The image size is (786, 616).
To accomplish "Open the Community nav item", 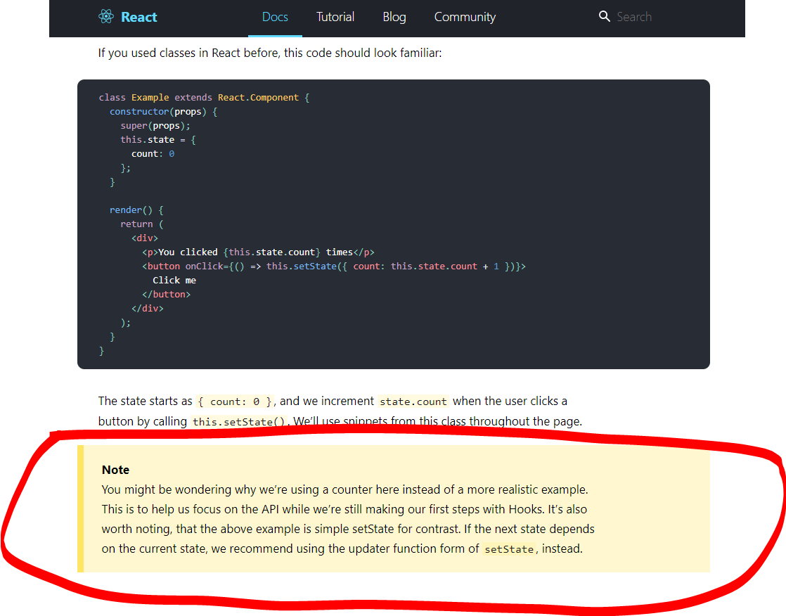I will coord(465,17).
